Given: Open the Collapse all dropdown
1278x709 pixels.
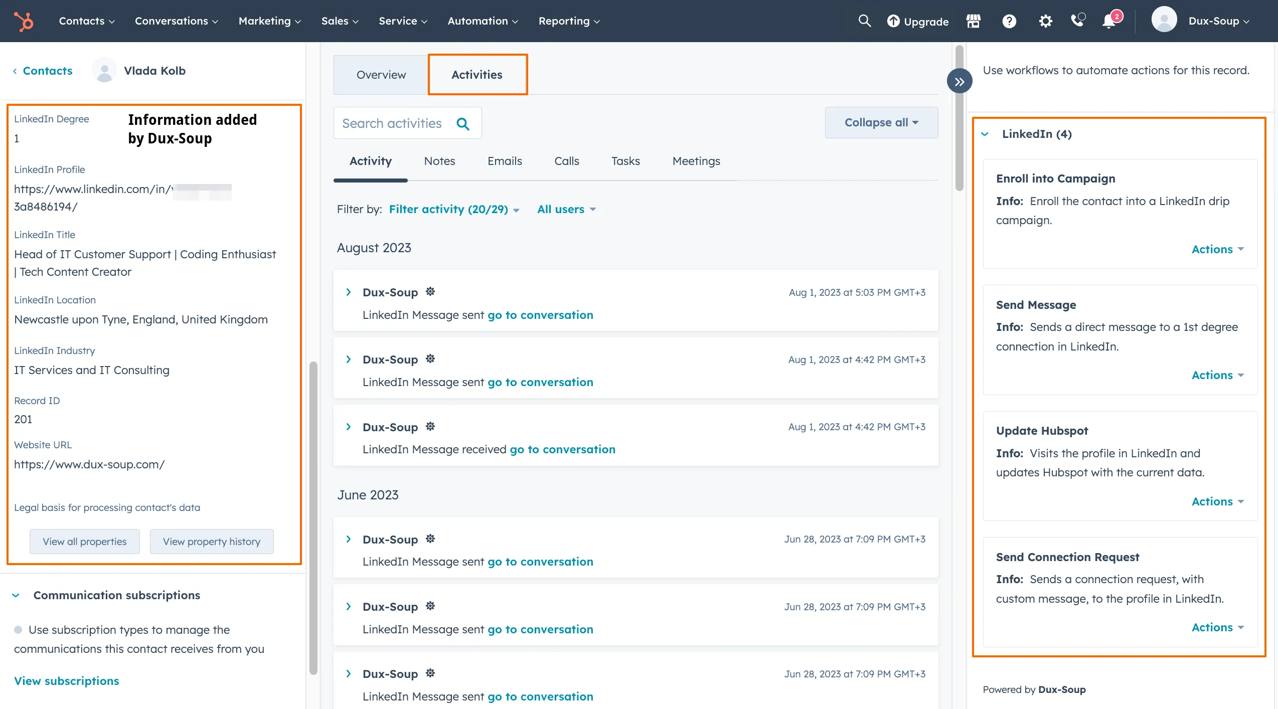Looking at the screenshot, I should pos(881,122).
